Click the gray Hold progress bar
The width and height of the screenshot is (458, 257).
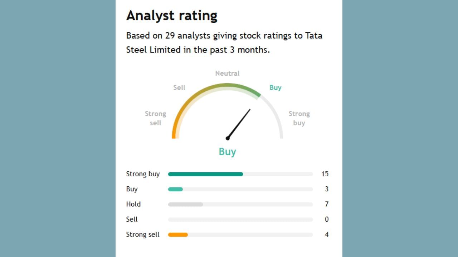(185, 205)
